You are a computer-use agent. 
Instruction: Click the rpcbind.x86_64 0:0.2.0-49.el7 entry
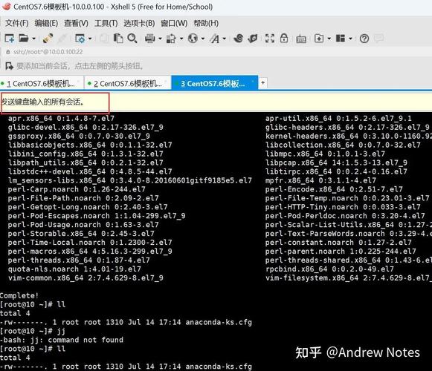329,269
